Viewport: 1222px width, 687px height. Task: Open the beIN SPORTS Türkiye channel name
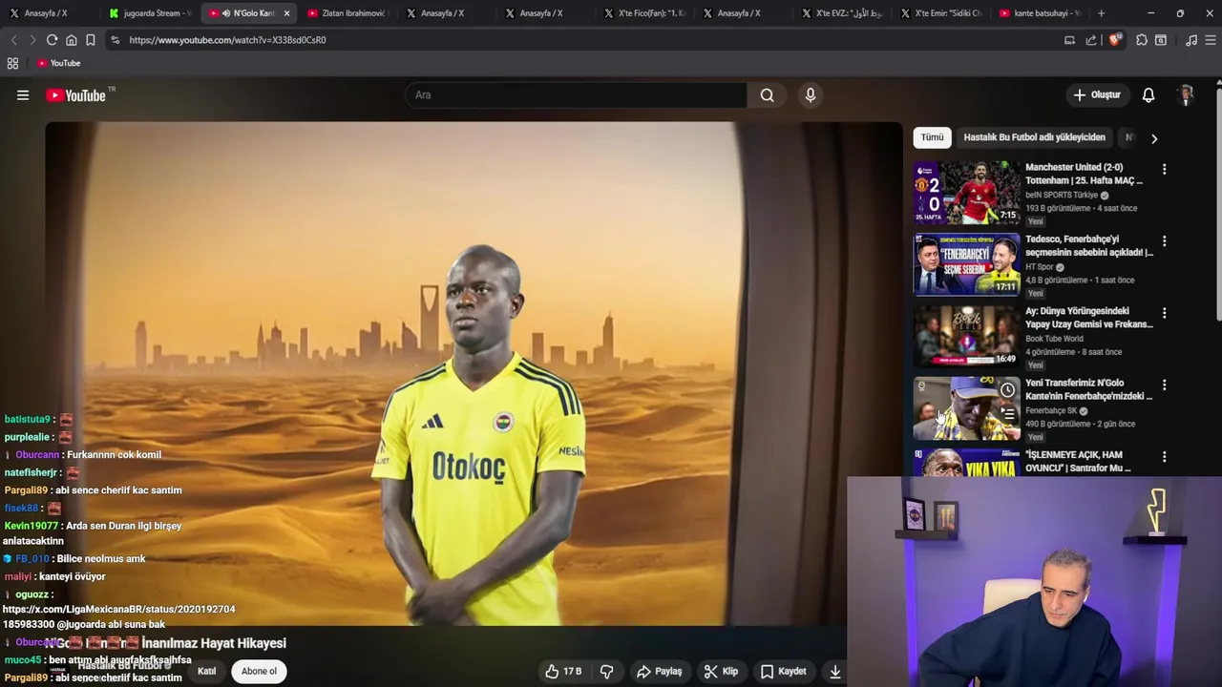1062,195
